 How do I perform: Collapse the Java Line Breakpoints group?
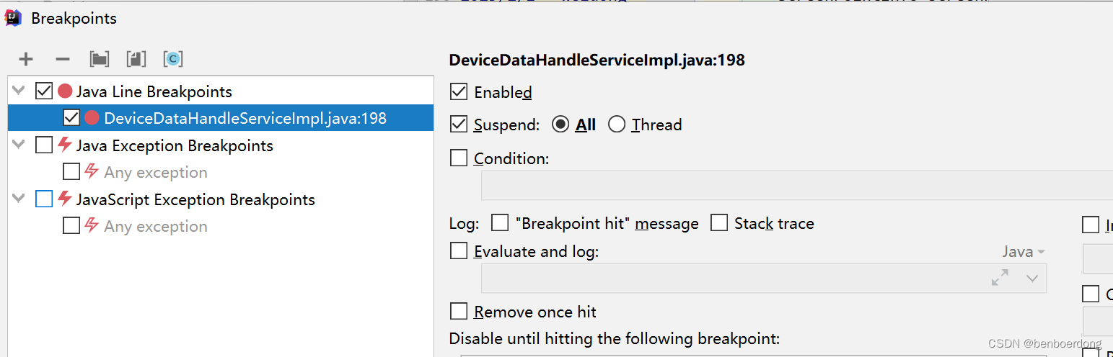19,91
